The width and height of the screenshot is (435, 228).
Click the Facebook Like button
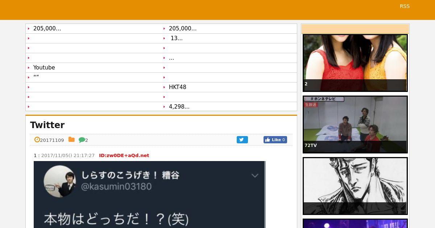(x=275, y=140)
